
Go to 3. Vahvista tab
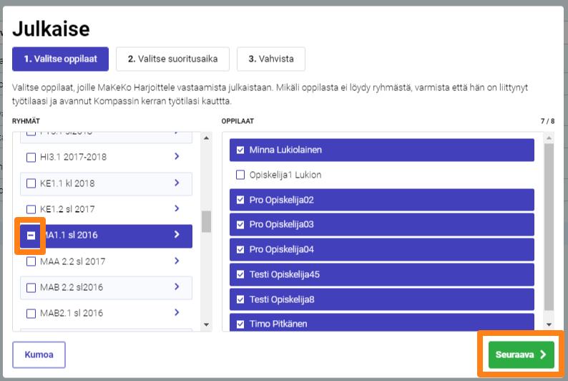click(271, 59)
